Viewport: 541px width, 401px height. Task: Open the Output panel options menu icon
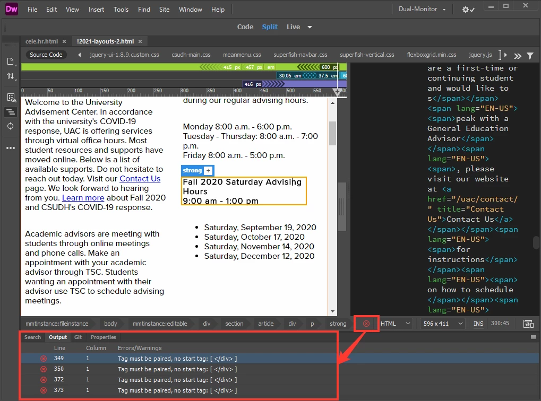[x=534, y=337]
